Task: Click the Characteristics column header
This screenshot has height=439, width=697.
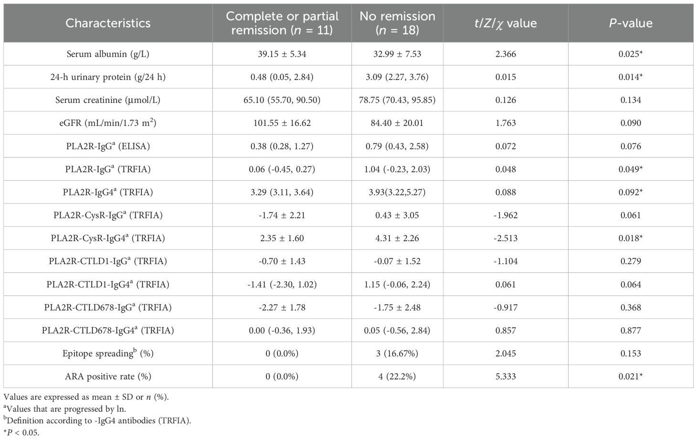Action: pos(108,23)
